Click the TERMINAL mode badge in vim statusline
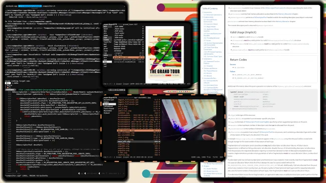The image size is (326, 183). tap(11, 90)
